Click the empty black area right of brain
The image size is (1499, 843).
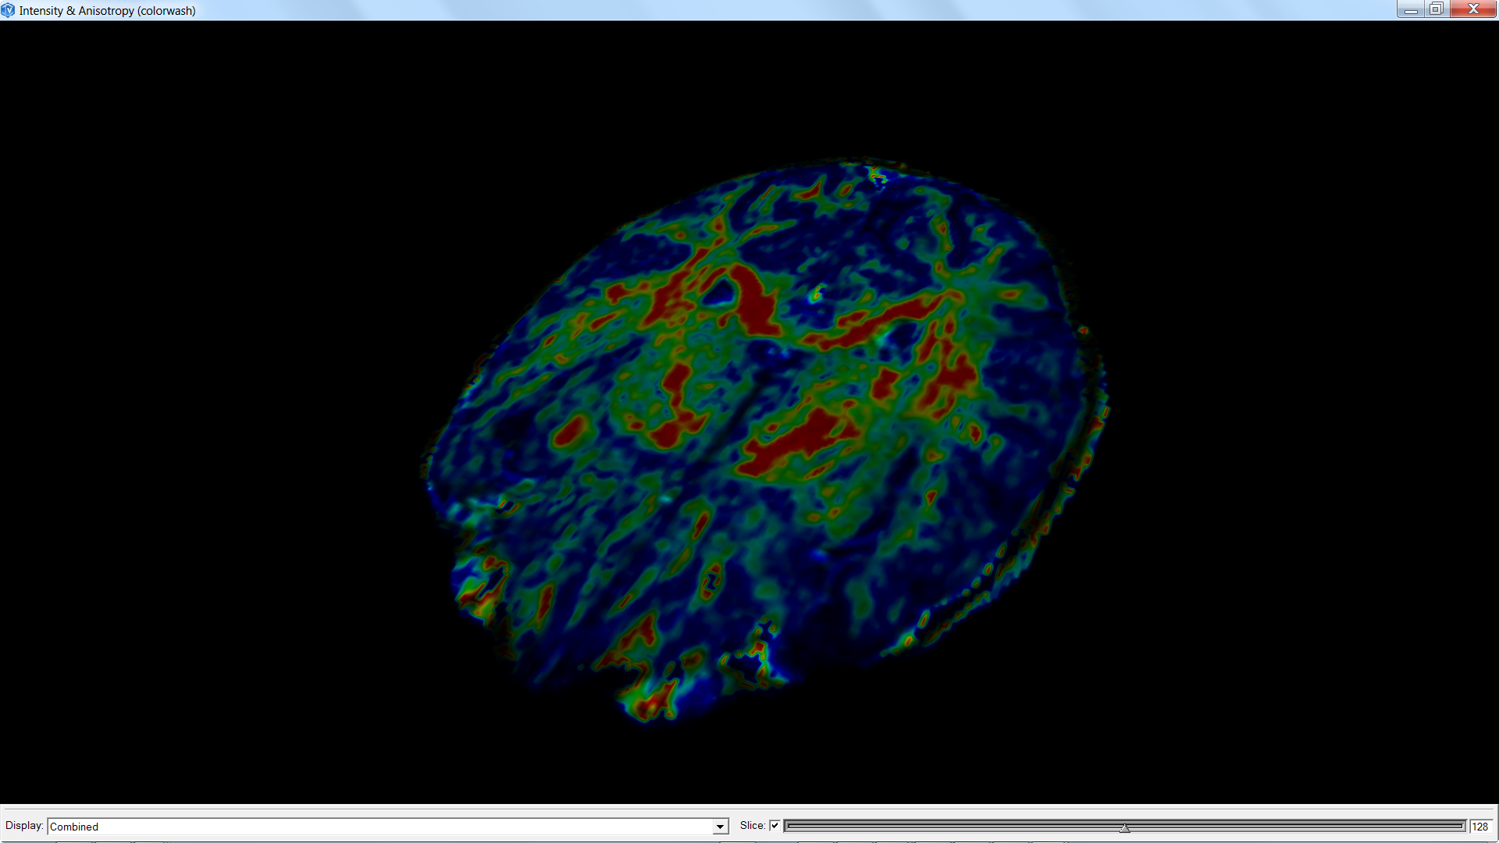coord(1296,421)
